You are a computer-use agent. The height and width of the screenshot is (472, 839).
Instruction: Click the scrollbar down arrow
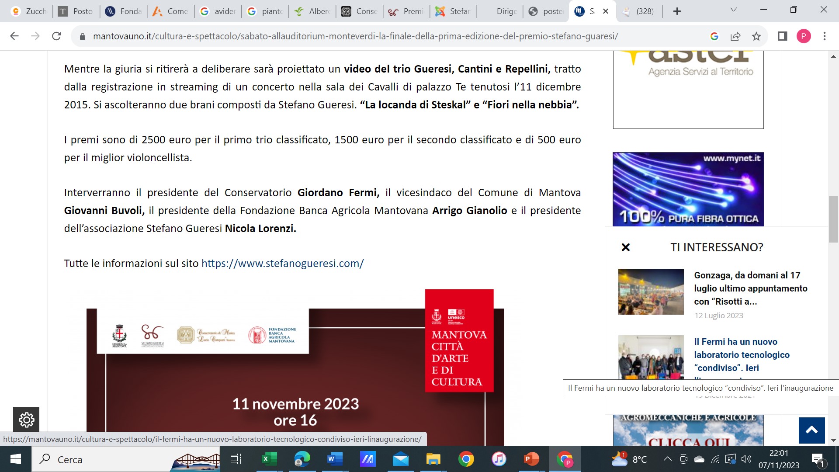tap(833, 441)
